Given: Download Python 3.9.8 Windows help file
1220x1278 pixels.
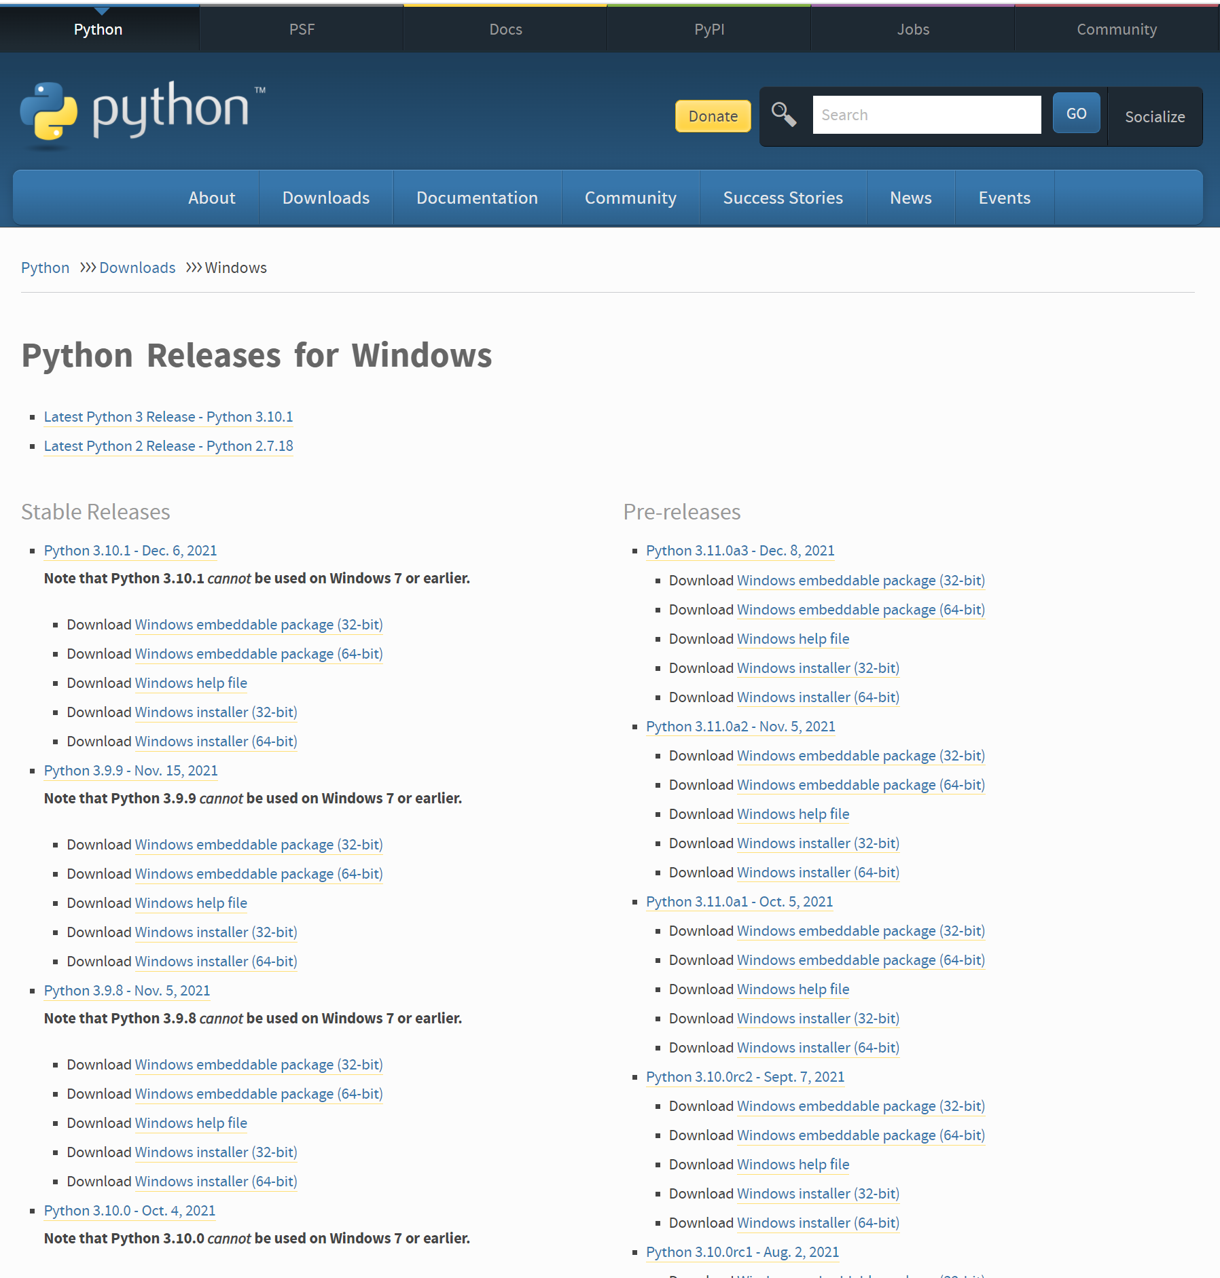Looking at the screenshot, I should pyautogui.click(x=191, y=1123).
